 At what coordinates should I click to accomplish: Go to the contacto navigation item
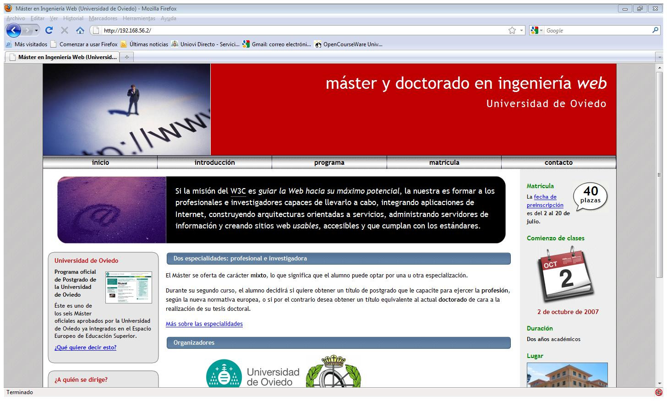click(558, 163)
